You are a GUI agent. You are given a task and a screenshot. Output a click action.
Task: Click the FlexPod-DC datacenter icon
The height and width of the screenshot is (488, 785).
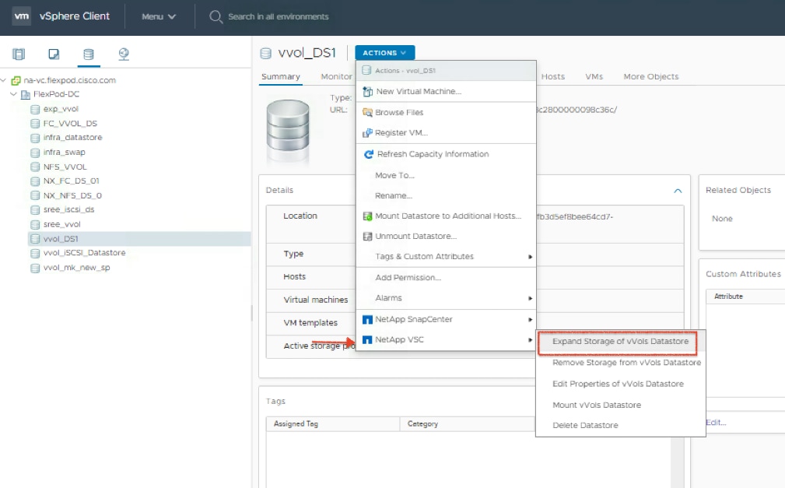[26, 94]
